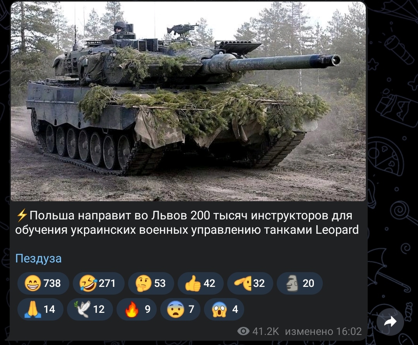The image size is (418, 345).
Task: Add a thumbs up reaction 42
Action: [x=200, y=283]
